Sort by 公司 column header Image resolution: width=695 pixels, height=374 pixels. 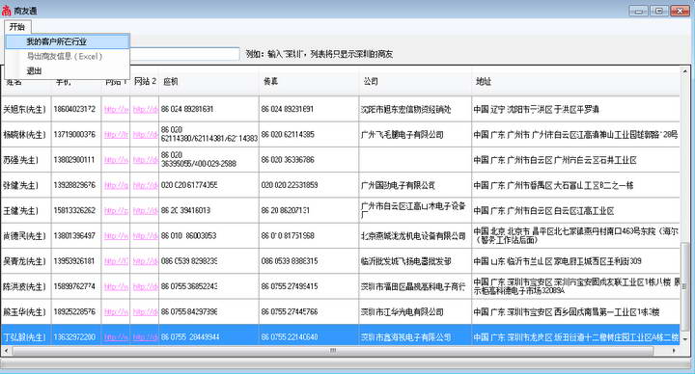tap(415, 81)
